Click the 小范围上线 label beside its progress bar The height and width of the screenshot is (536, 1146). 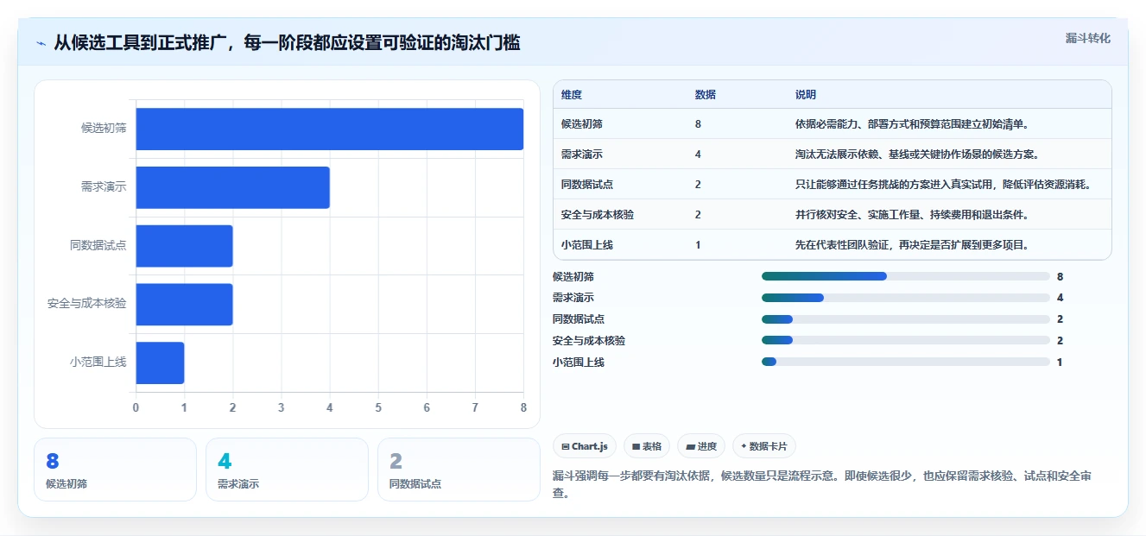(579, 363)
